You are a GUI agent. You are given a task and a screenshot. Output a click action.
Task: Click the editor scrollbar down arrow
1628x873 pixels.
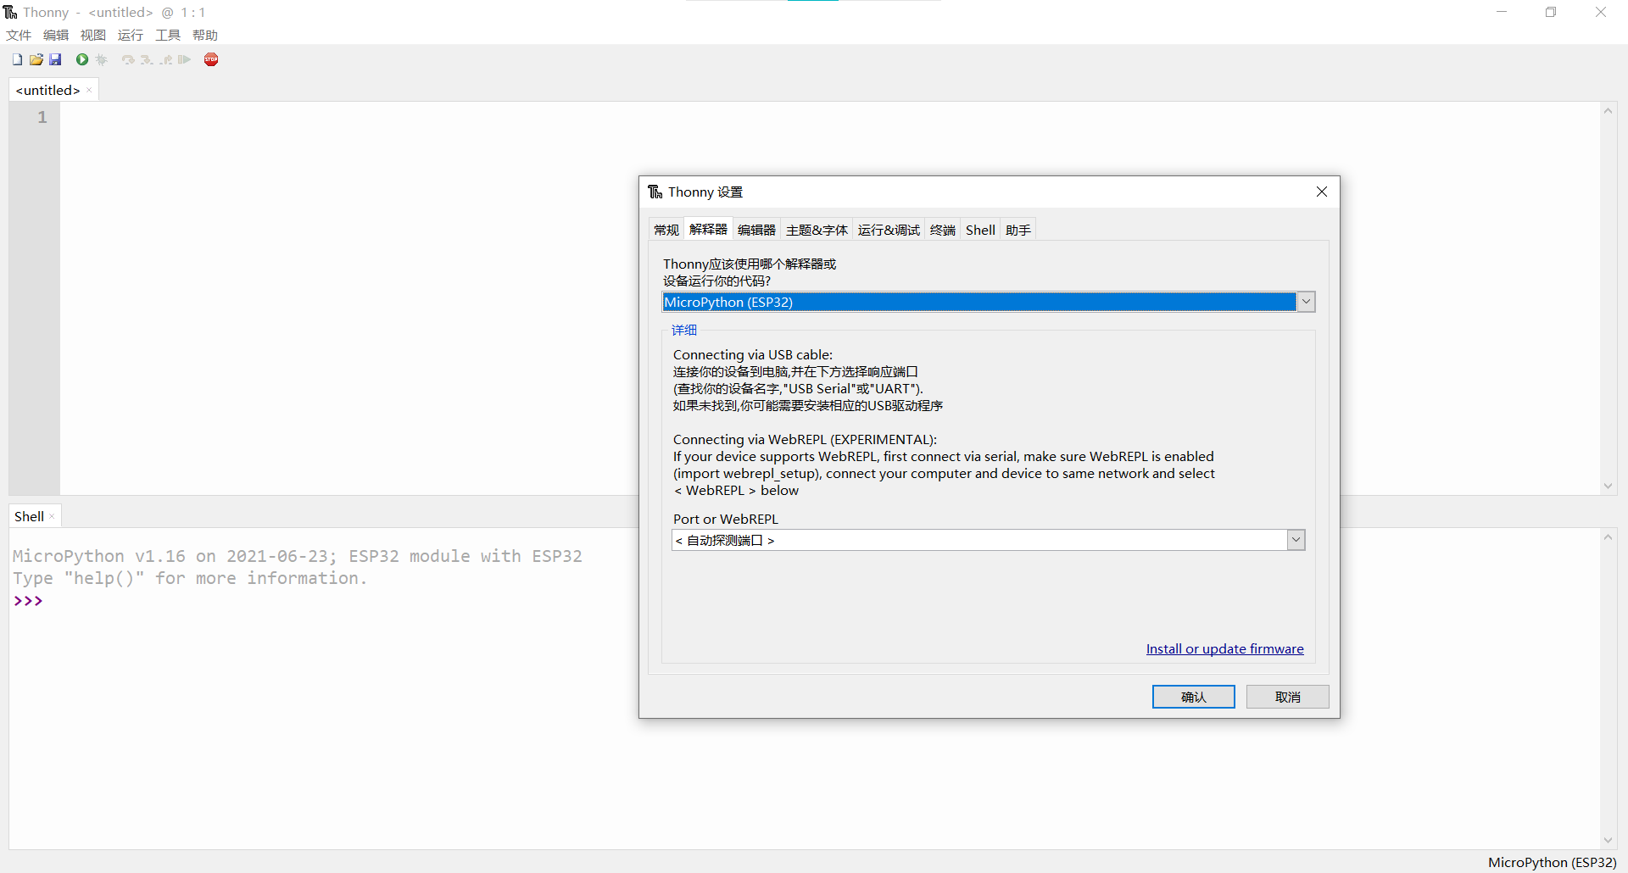click(x=1608, y=487)
